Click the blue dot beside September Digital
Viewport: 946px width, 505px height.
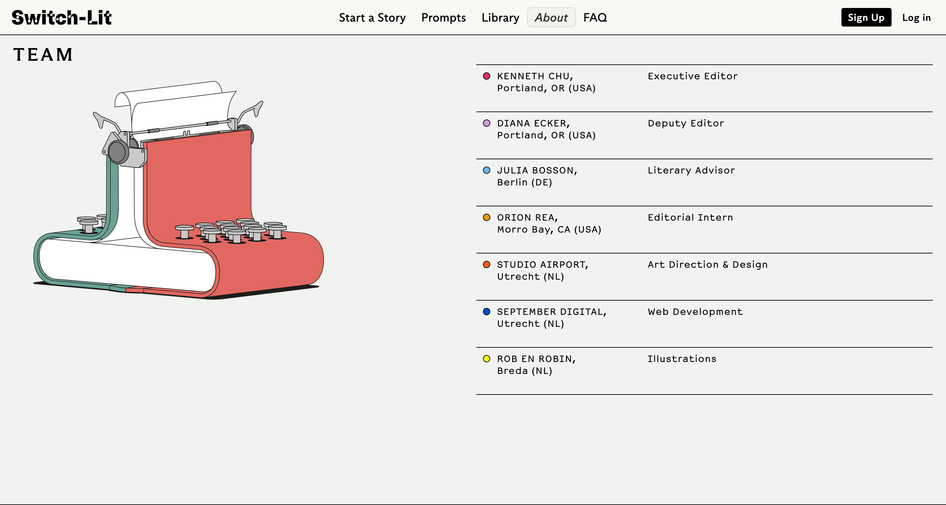[486, 312]
